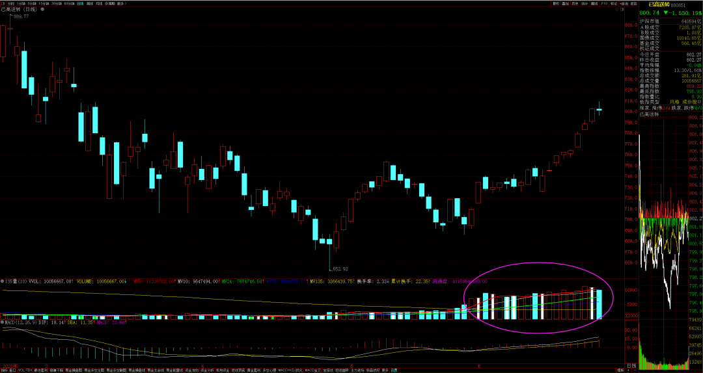The image size is (703, 373).
Task: Click the 叠加 overlay button
Action: click(x=566, y=4)
